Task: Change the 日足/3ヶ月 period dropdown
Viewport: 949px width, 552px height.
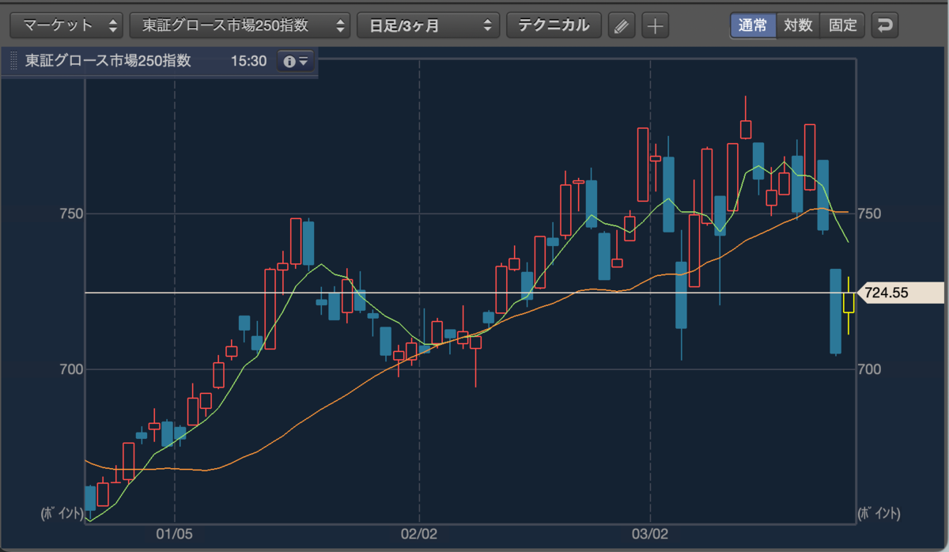Action: tap(429, 25)
